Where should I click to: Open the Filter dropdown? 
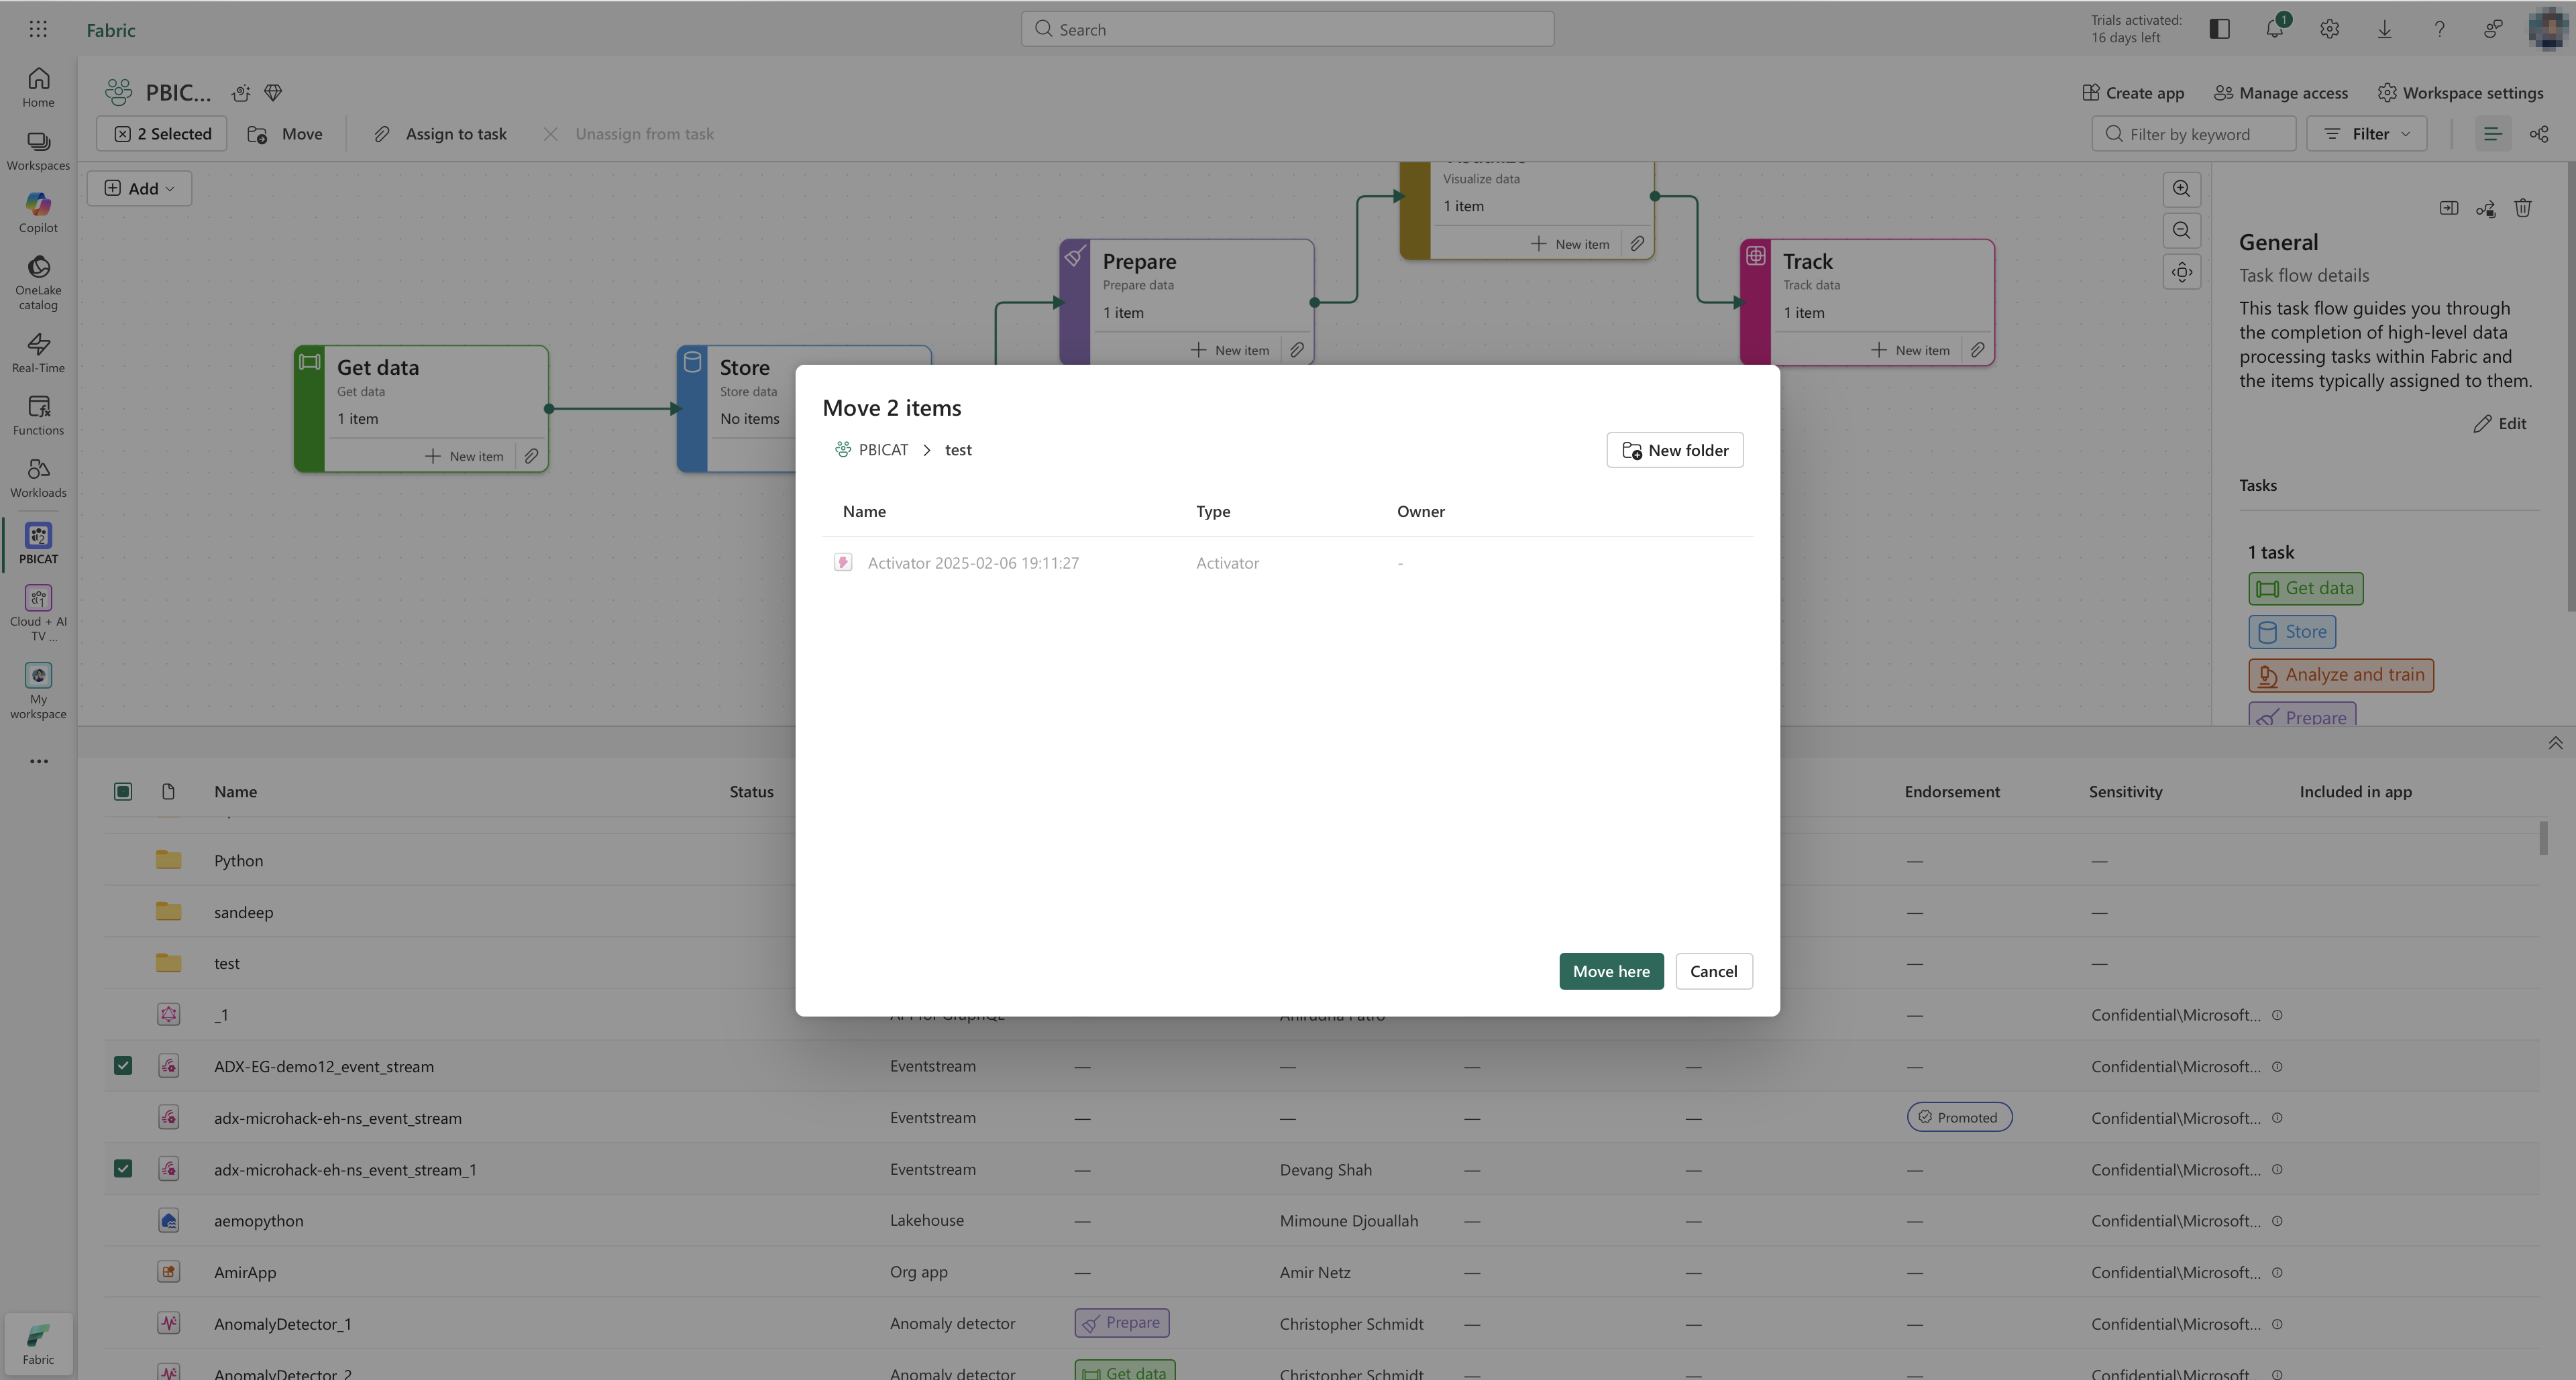tap(2366, 134)
